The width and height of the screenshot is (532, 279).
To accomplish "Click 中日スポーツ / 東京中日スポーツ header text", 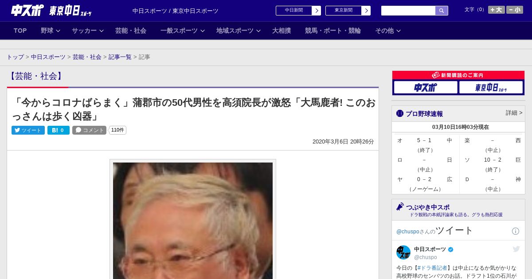I will click(x=176, y=11).
